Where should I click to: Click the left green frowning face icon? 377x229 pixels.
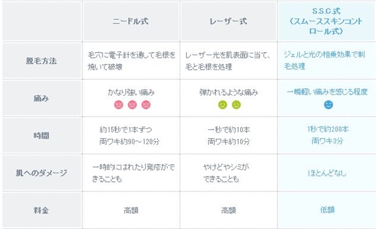(x=222, y=105)
